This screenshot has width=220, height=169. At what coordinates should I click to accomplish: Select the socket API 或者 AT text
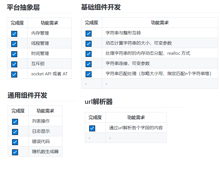(49, 74)
